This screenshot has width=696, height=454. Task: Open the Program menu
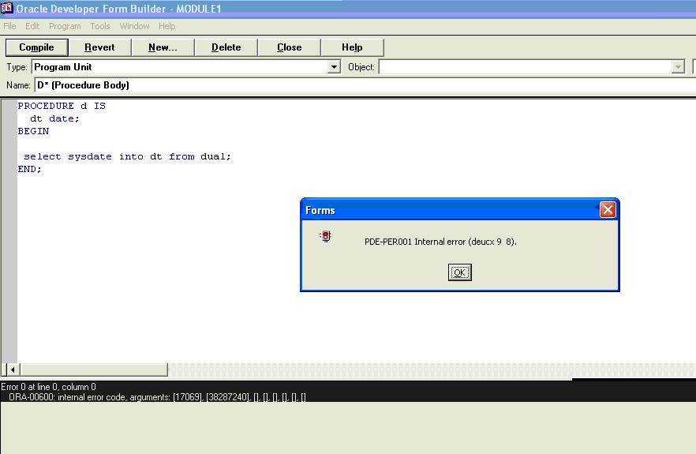pyautogui.click(x=65, y=26)
